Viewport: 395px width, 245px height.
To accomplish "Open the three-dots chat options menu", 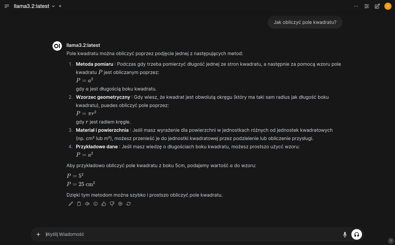I will click(x=356, y=6).
